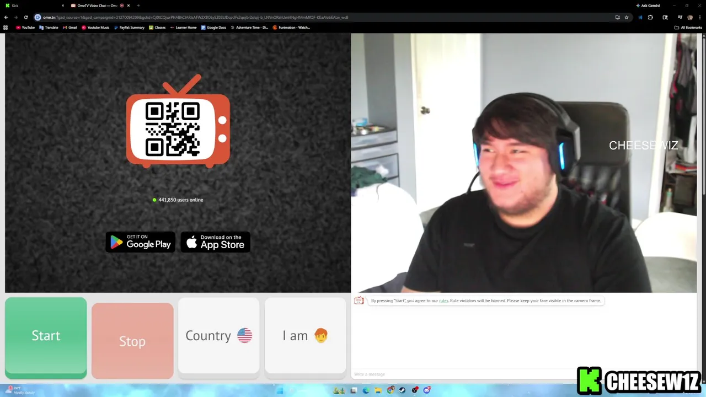Open the Windows Start menu
Image resolution: width=706 pixels, height=397 pixels.
click(x=280, y=390)
